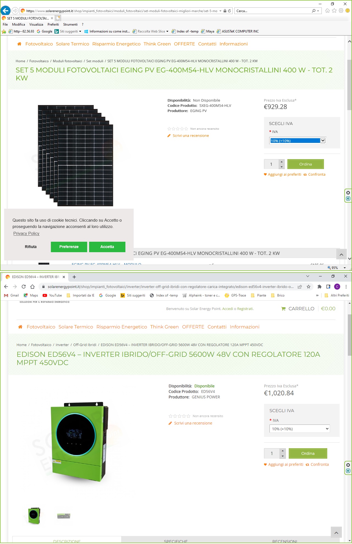This screenshot has width=352, height=544.
Task: Click IE forward arrow button
Action: tap(15, 11)
